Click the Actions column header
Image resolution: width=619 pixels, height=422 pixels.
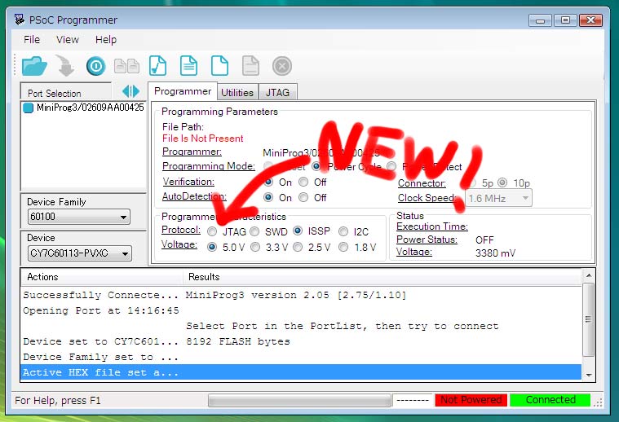click(102, 277)
